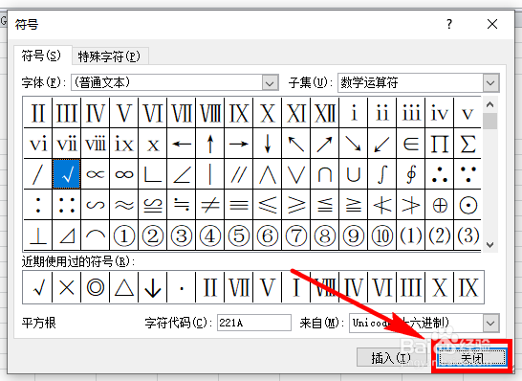Choose the element of ∈ symbol
This screenshot has width=522, height=381.
(x=410, y=144)
